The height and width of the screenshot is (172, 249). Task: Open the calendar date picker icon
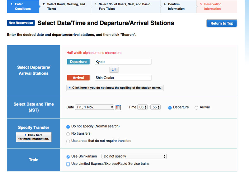pos(118,107)
